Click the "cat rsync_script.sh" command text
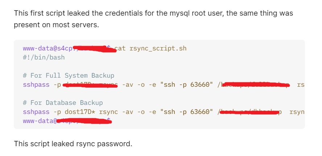The image size is (322, 156). pyautogui.click(x=150, y=48)
